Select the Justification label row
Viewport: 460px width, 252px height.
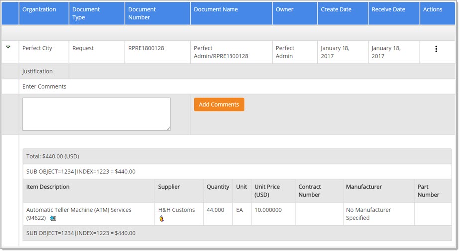pos(37,71)
